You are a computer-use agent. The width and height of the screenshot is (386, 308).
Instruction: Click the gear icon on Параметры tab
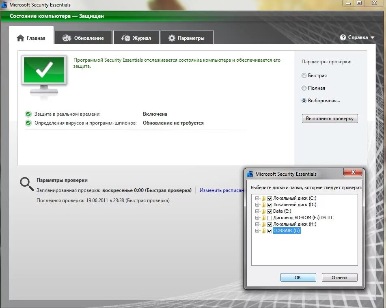172,38
